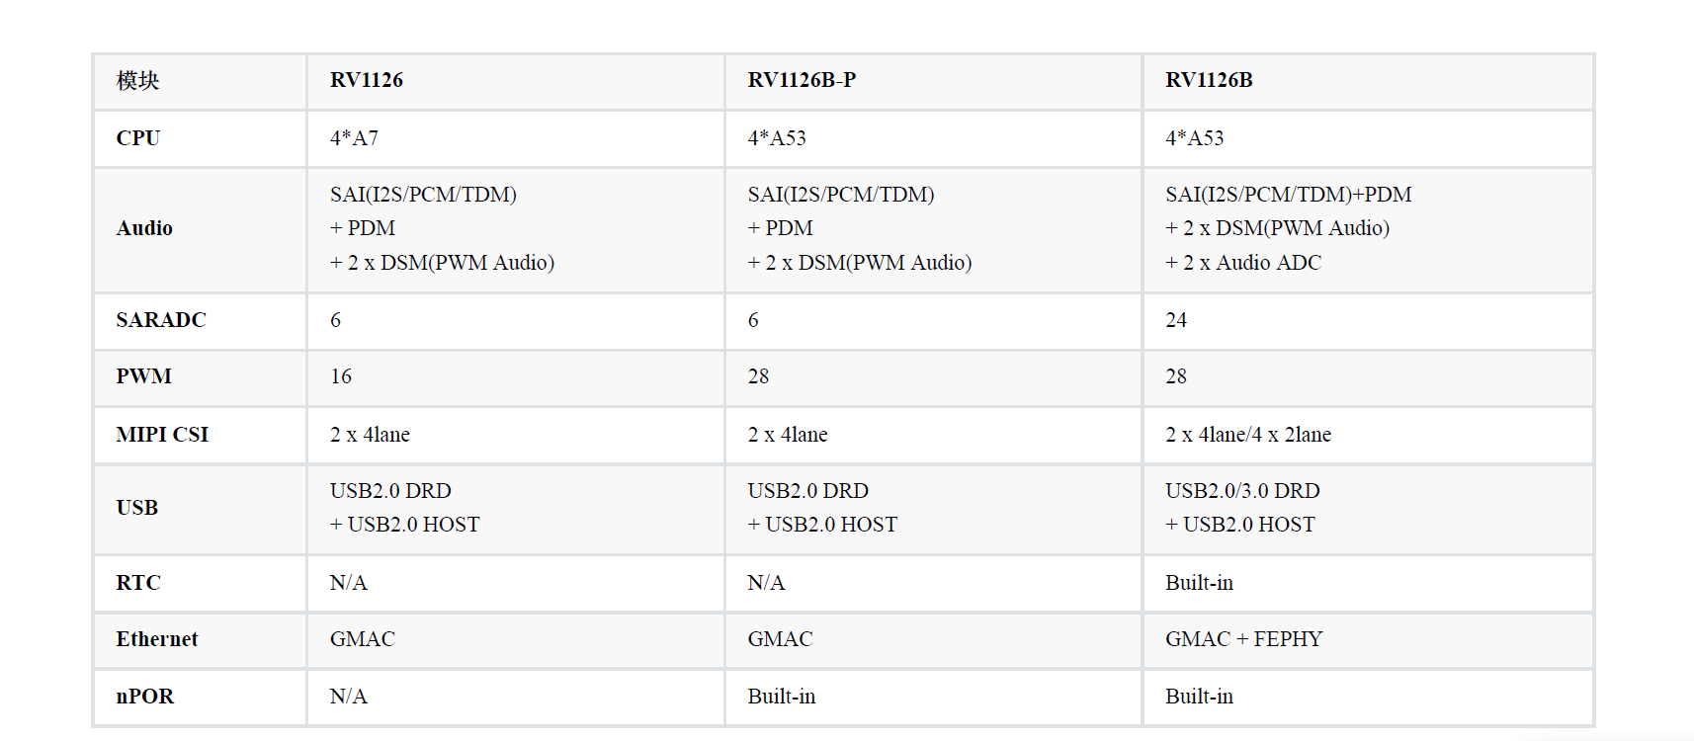The height and width of the screenshot is (741, 1694).
Task: Select the CPU row label
Action: point(138,138)
